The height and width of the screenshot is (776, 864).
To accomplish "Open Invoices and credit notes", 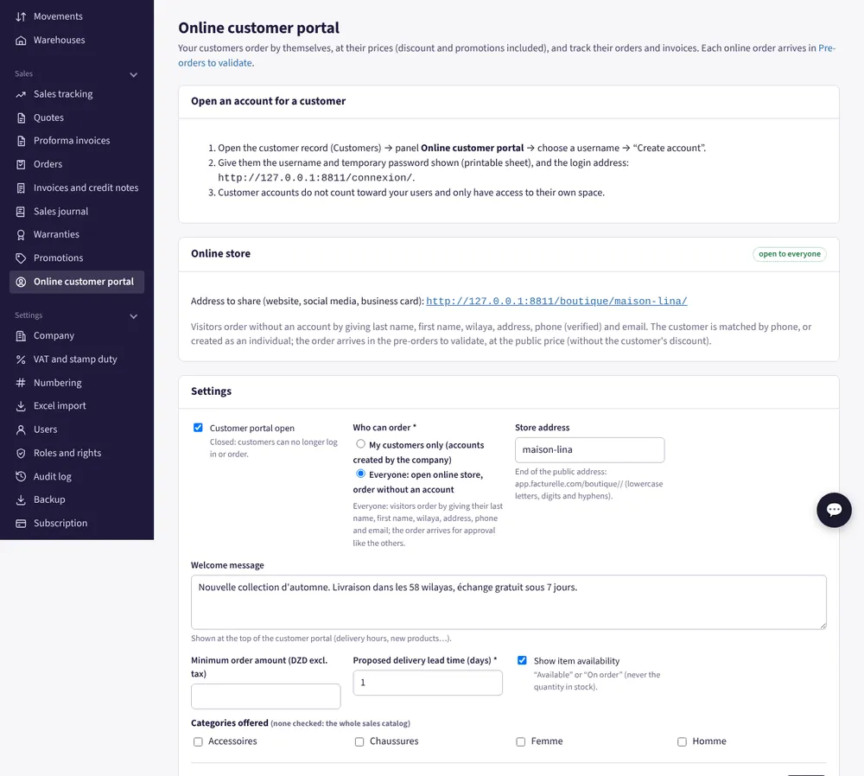I will pos(77,188).
